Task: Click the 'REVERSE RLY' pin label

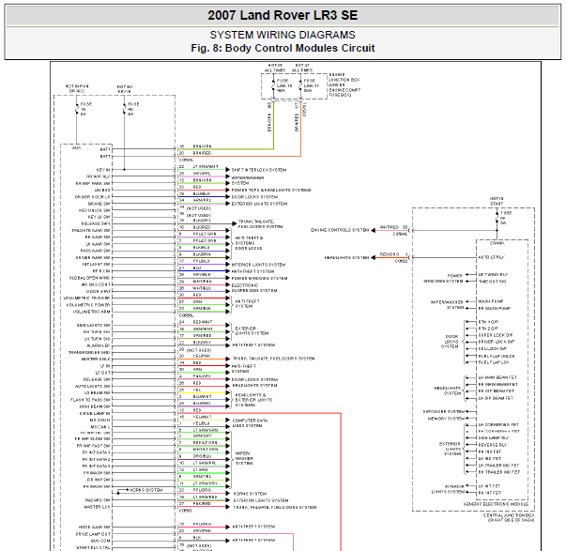Action: pyautogui.click(x=493, y=445)
